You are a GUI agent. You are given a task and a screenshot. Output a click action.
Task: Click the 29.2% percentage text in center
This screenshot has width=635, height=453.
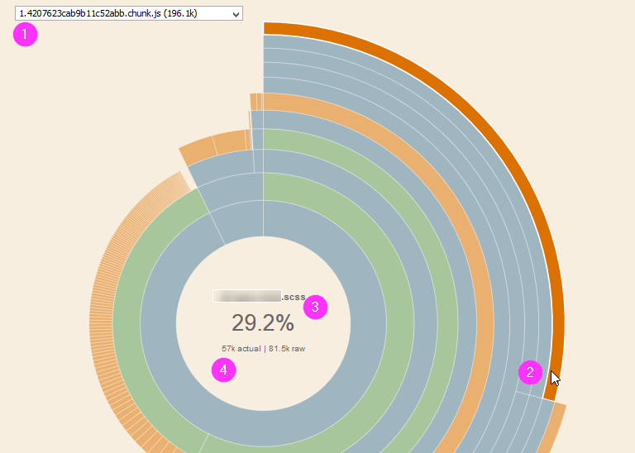click(x=263, y=323)
